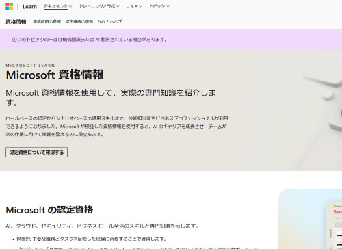Expand the ドキュメント menu
Image resolution: width=342 pixels, height=249 pixels.
(58, 6)
